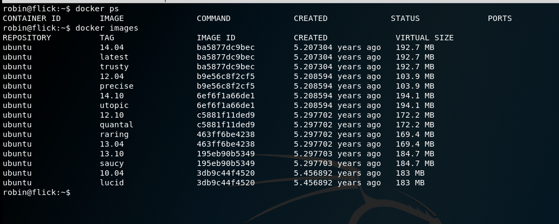559x224 pixels.
Task: Click the VIRTUAL SIZE column header
Action: tap(425, 38)
